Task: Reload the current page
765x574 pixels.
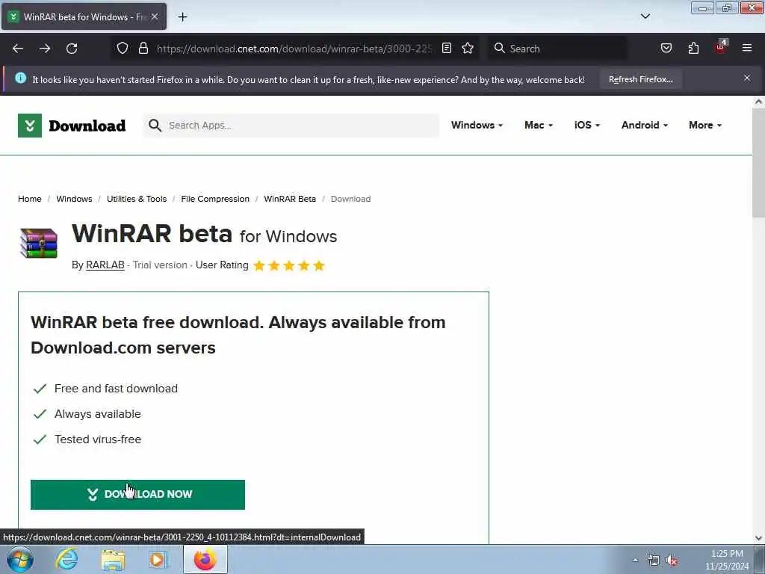Action: click(72, 49)
